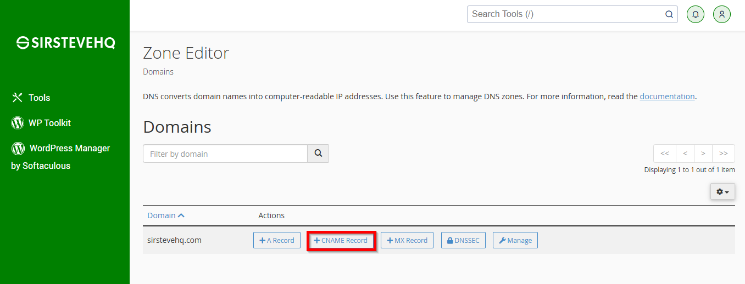Viewport: 745px width, 284px height.
Task: Click the filter search magnifier button
Action: (318, 154)
